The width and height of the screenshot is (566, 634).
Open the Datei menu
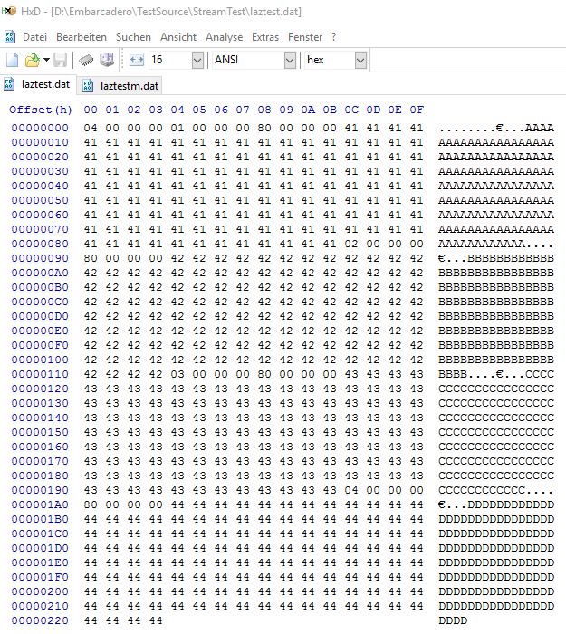point(34,37)
